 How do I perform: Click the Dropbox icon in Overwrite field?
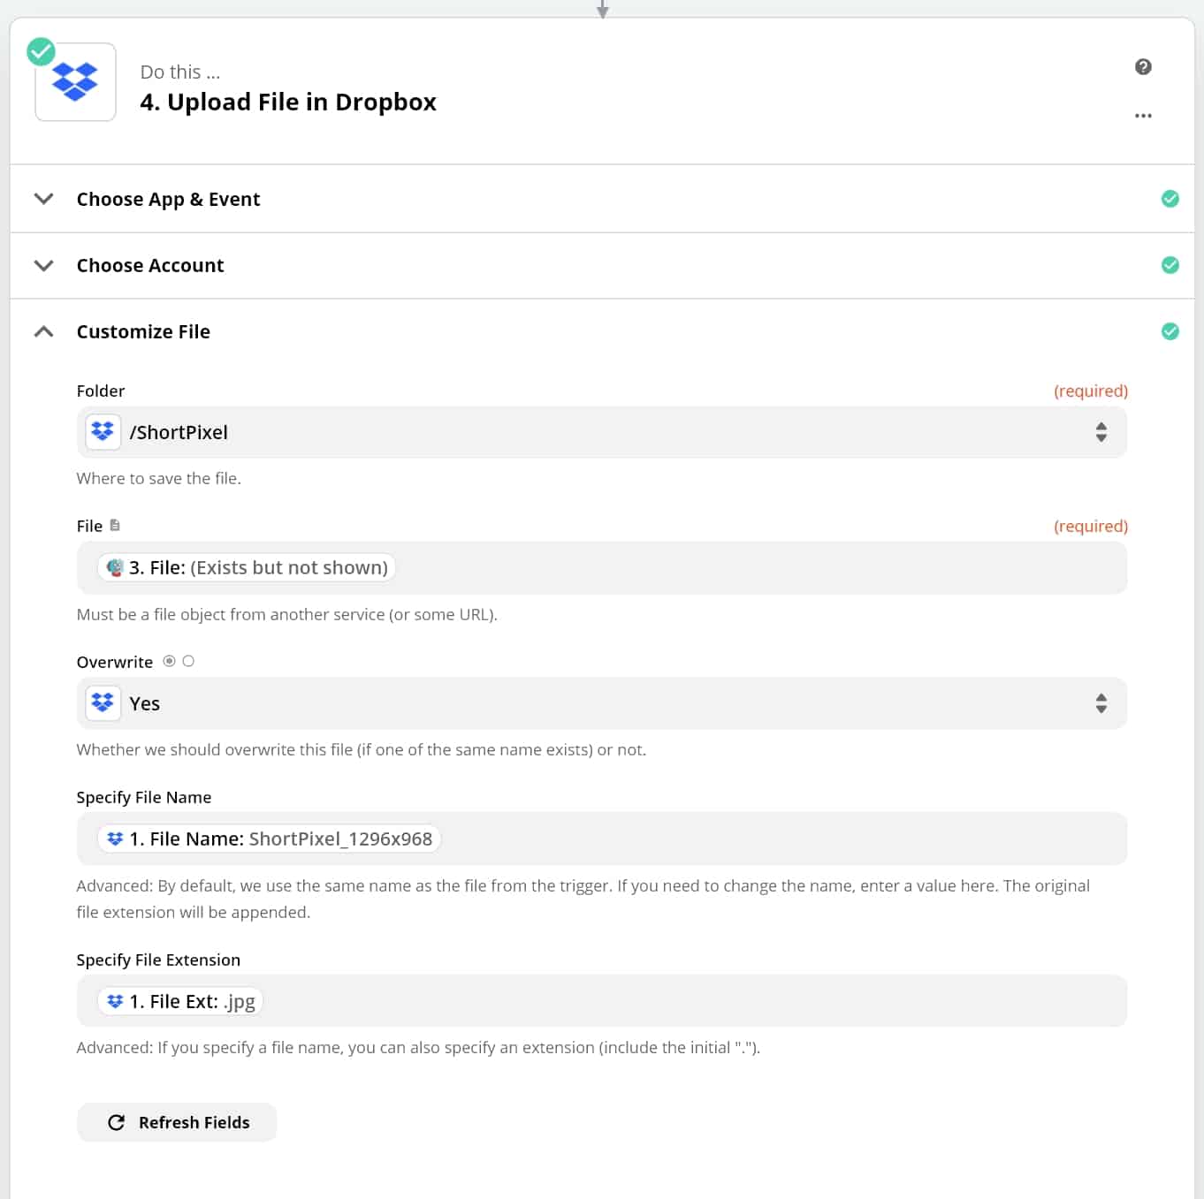[x=103, y=703]
